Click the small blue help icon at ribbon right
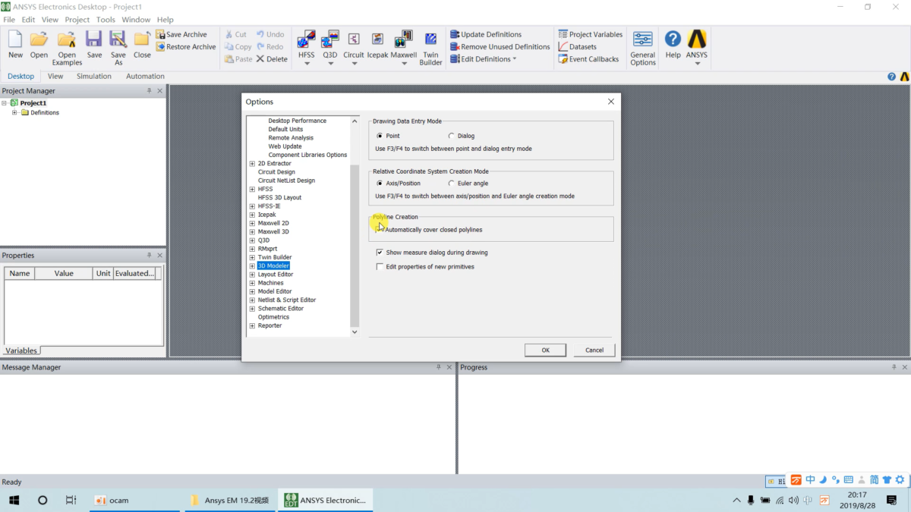 click(891, 77)
